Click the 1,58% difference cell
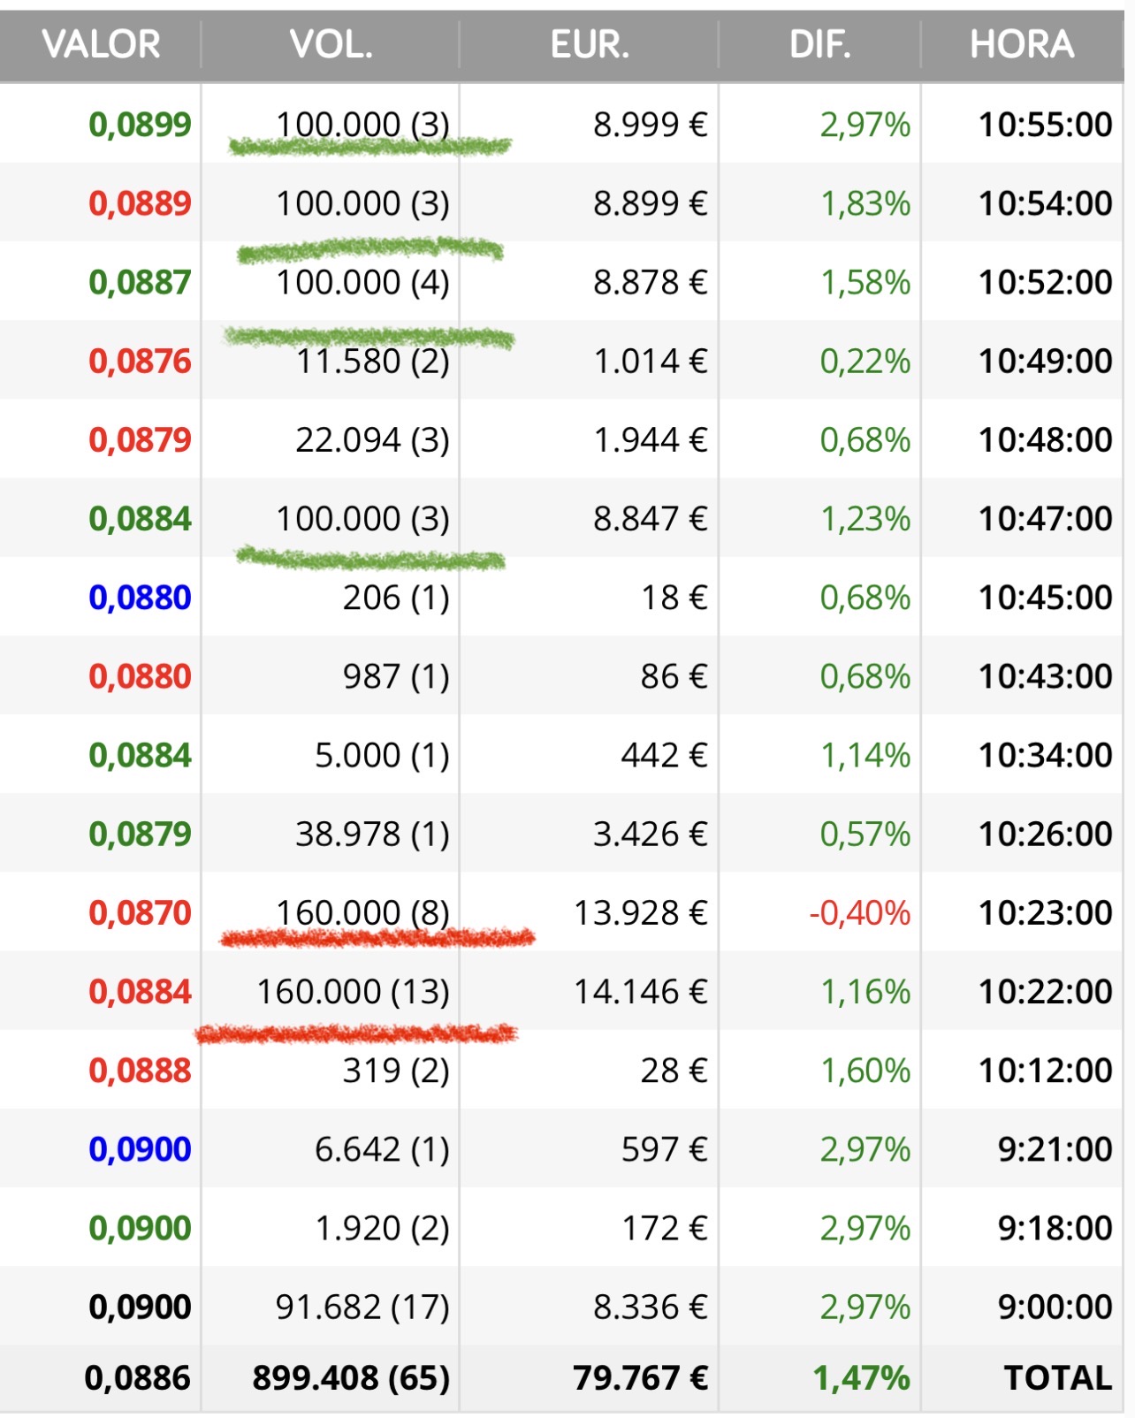The height and width of the screenshot is (1418, 1135). (865, 282)
